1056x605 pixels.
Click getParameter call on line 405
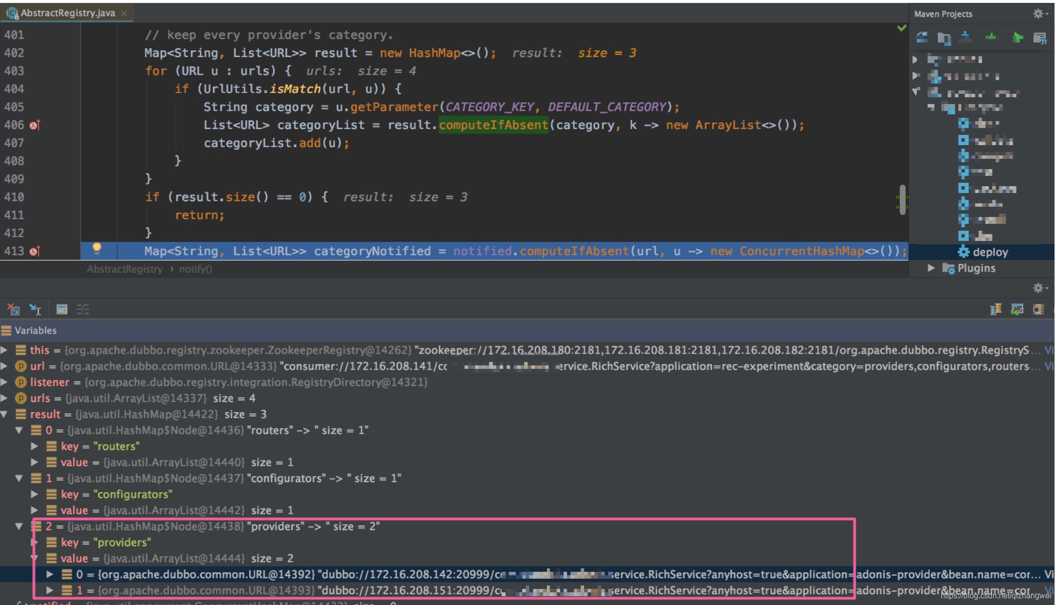(x=394, y=107)
